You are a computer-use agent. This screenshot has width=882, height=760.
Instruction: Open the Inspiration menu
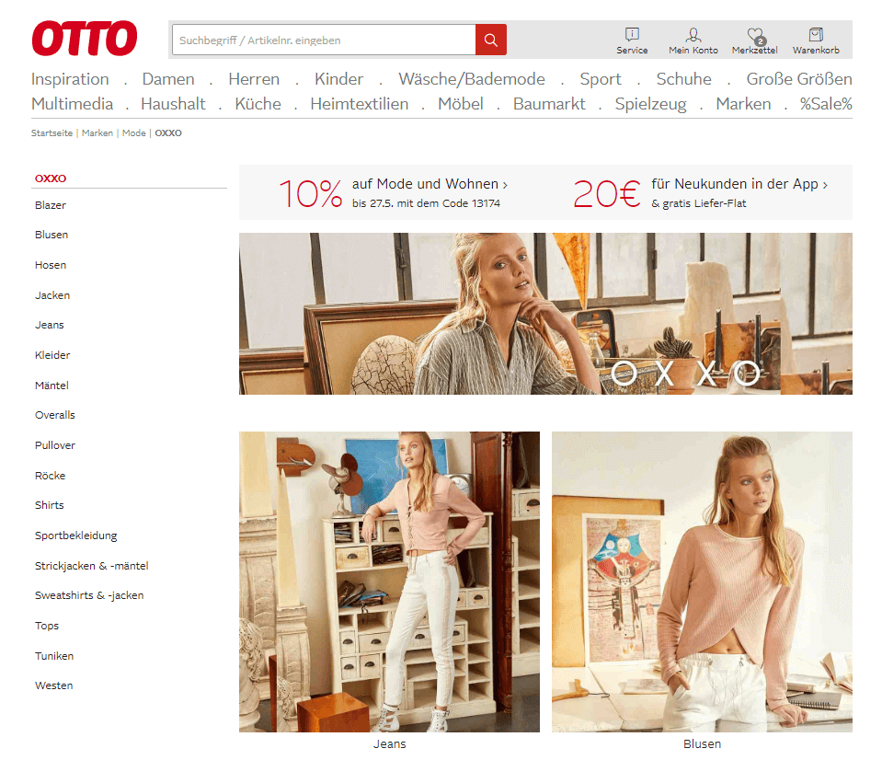(70, 79)
